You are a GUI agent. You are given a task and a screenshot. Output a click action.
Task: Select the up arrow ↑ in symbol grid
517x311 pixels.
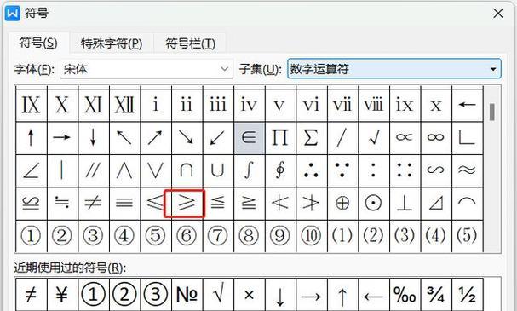(x=31, y=137)
